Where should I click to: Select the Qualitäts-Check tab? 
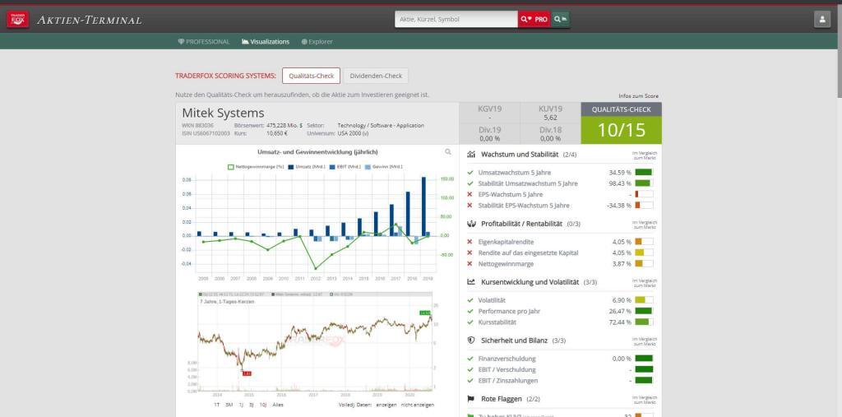point(311,76)
